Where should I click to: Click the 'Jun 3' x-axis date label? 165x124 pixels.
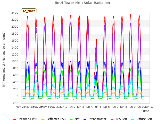pyautogui.click(x=80, y=107)
